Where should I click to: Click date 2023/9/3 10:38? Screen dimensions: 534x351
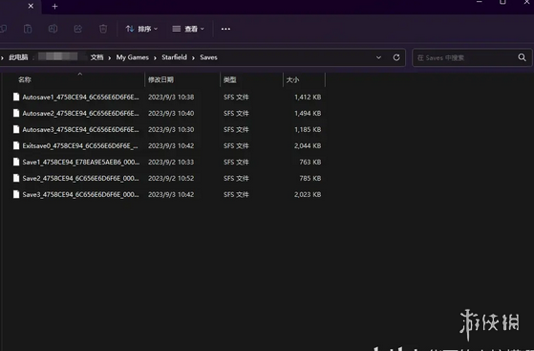(171, 98)
